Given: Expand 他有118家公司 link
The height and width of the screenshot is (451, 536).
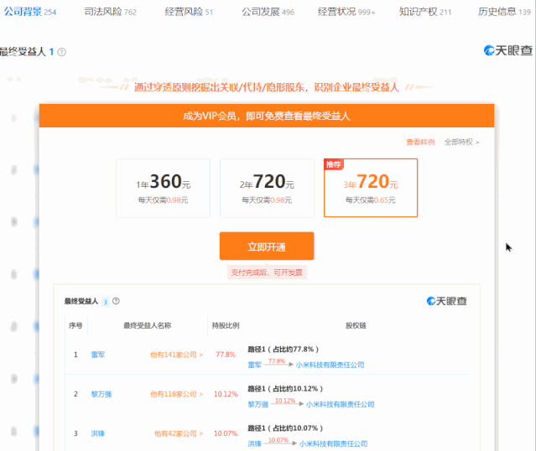Looking at the screenshot, I should [176, 394].
